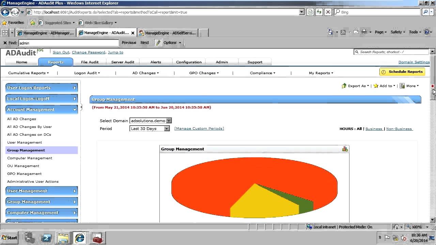Viewport: 436px width, 245px height.
Task: Collapse the Account Management section
Action: click(x=42, y=110)
